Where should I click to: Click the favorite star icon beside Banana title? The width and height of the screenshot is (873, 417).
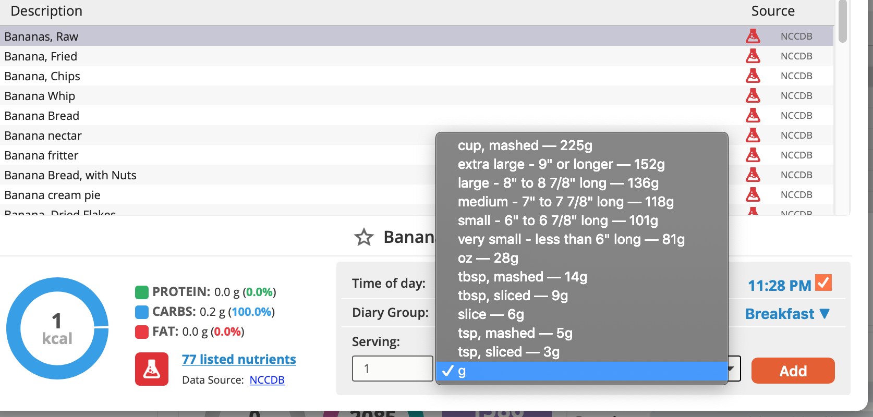(x=363, y=238)
